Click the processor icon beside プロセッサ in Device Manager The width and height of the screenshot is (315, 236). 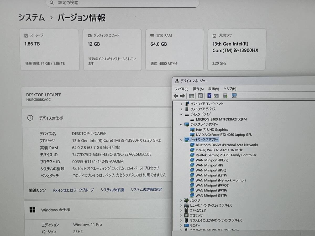186,215
